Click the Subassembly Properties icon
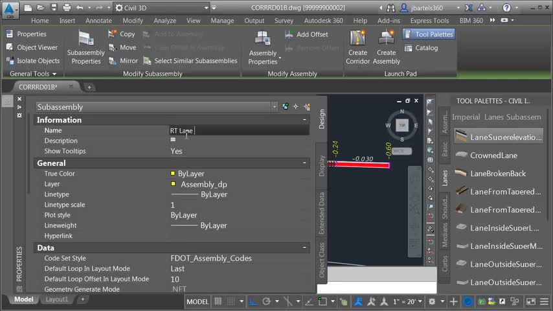This screenshot has width=553, height=311. [x=85, y=39]
